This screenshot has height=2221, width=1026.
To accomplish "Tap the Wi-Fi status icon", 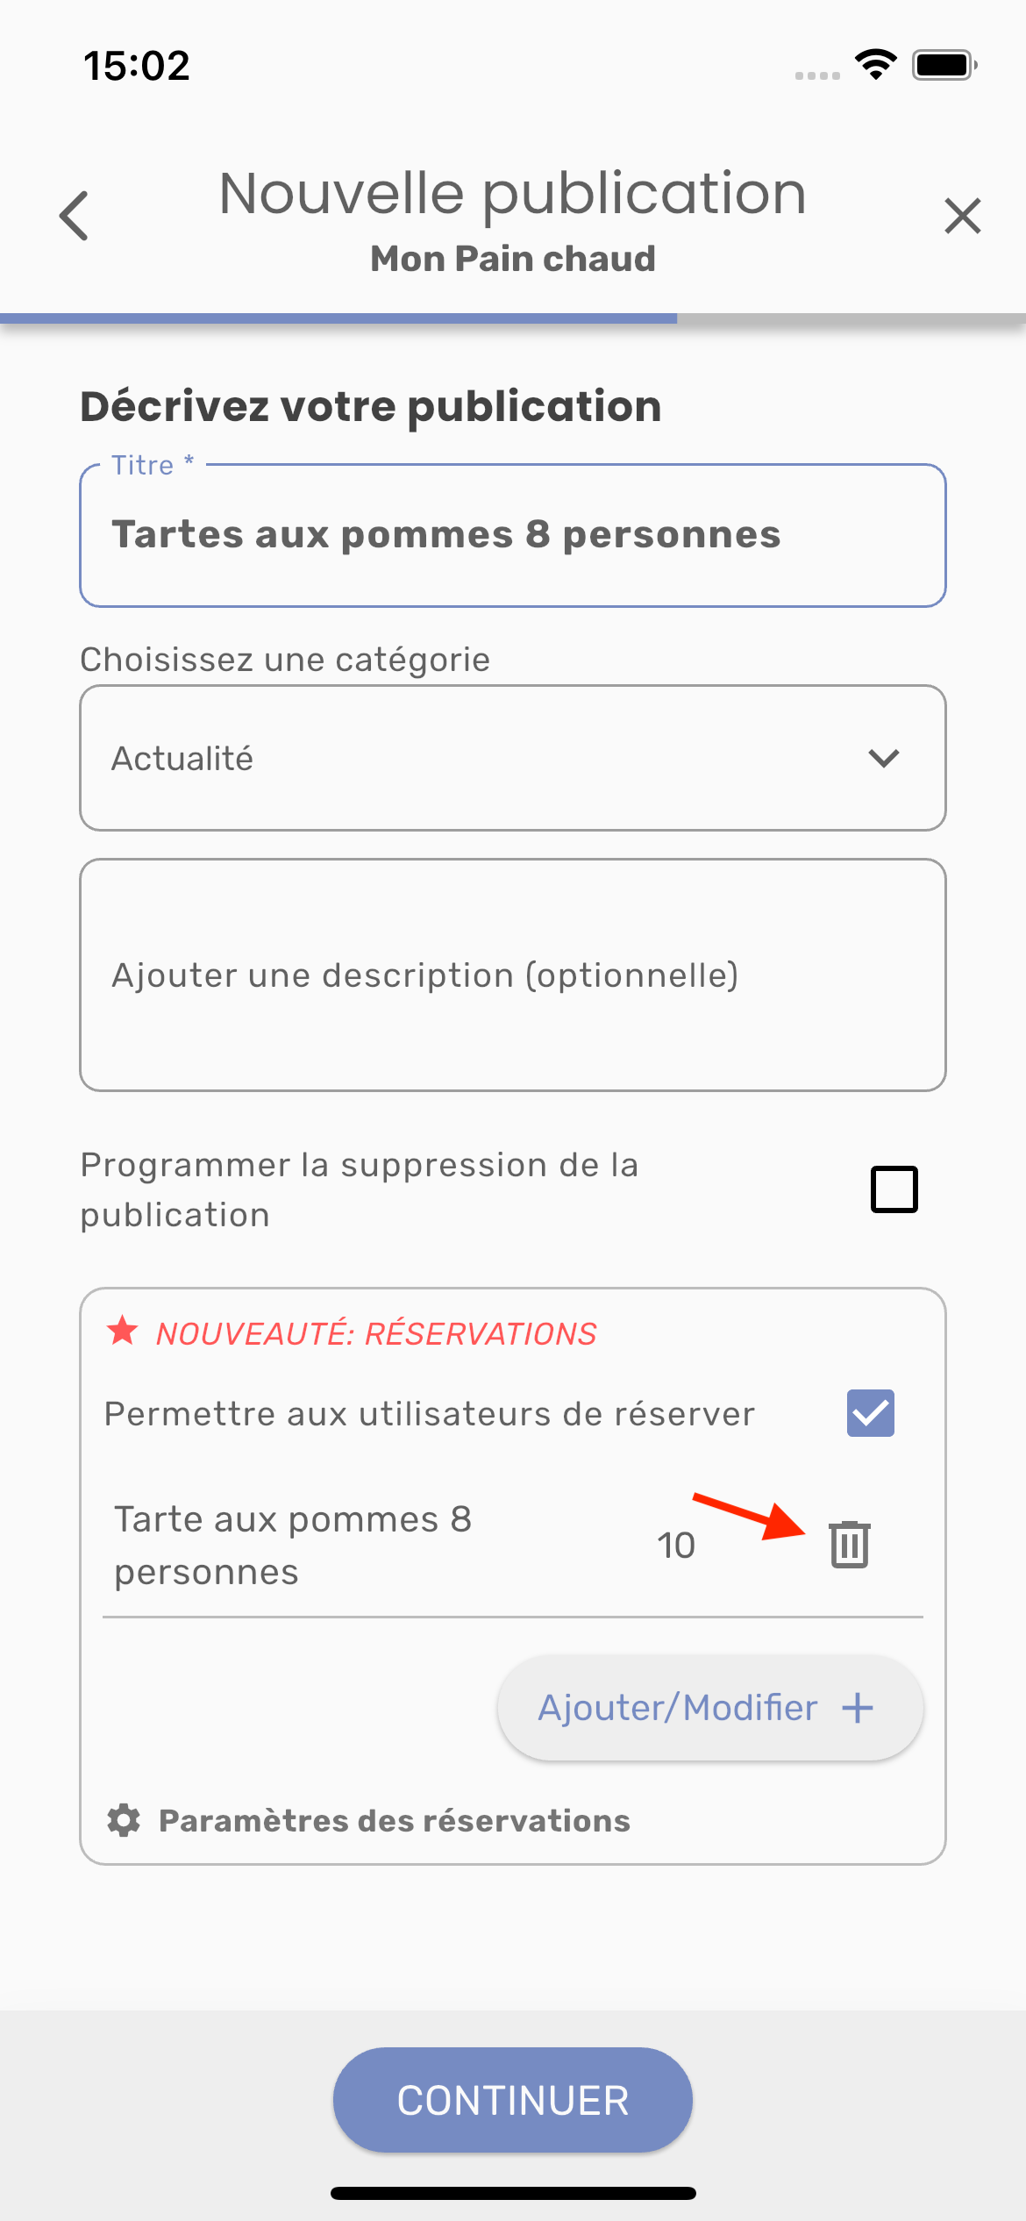I will (875, 65).
